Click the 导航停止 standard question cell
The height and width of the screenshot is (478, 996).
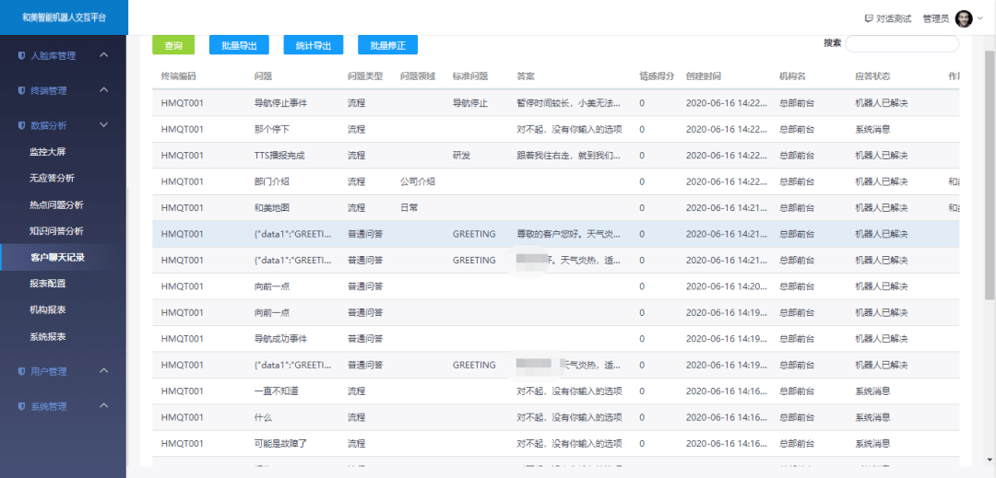coord(470,103)
